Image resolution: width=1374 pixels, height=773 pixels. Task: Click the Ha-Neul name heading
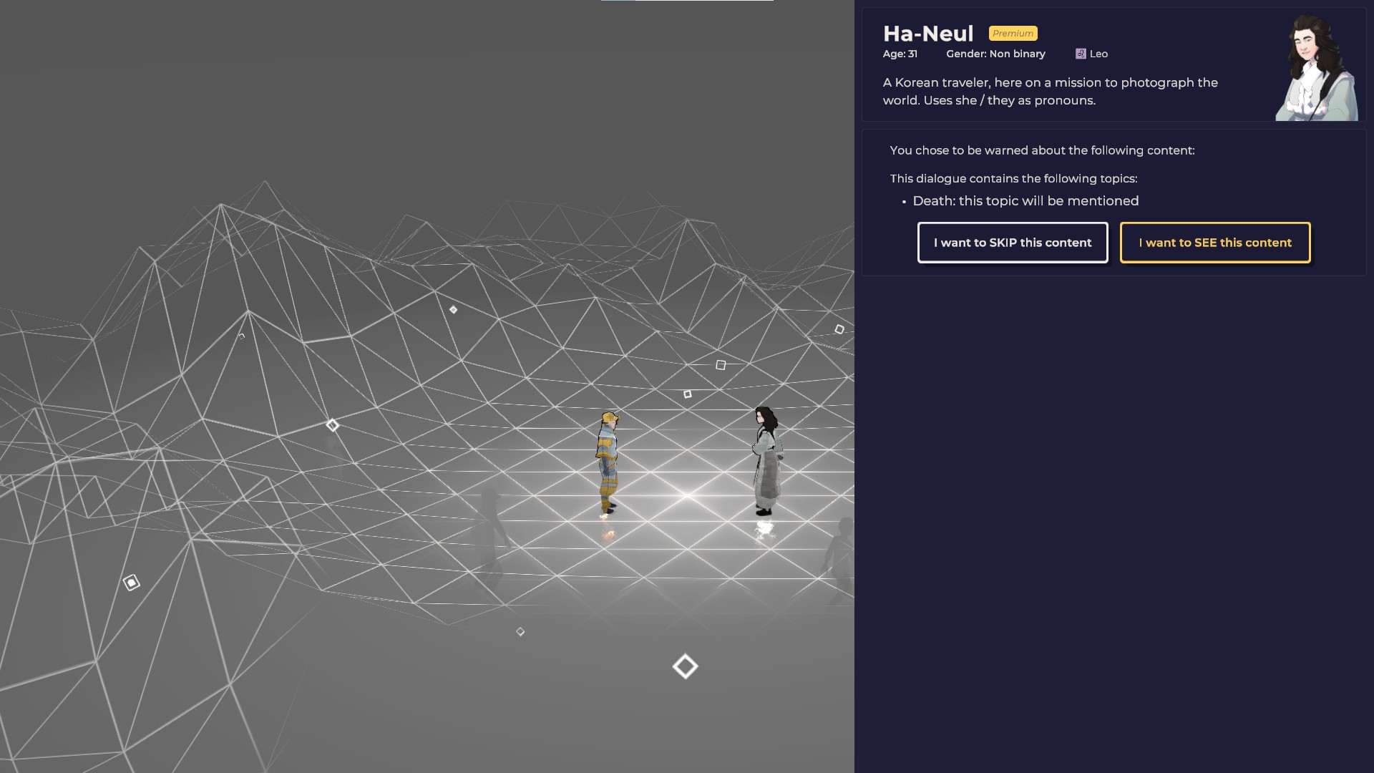click(x=928, y=34)
